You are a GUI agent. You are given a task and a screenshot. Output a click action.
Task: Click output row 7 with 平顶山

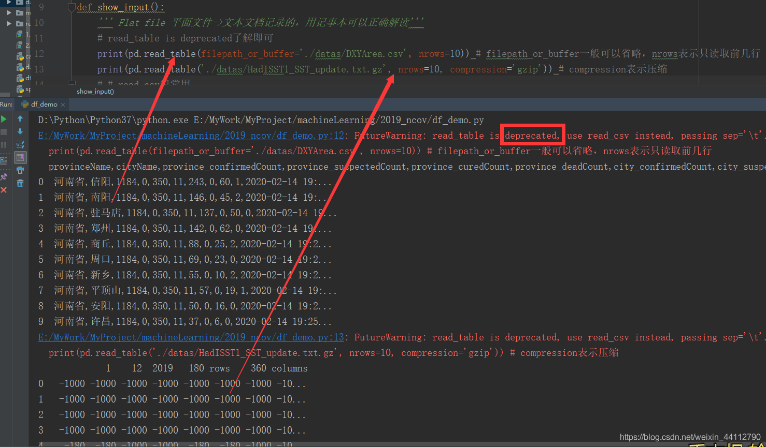click(188, 291)
